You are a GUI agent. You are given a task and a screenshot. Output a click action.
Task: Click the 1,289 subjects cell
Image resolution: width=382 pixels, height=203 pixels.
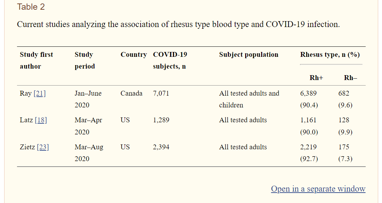pyautogui.click(x=161, y=120)
